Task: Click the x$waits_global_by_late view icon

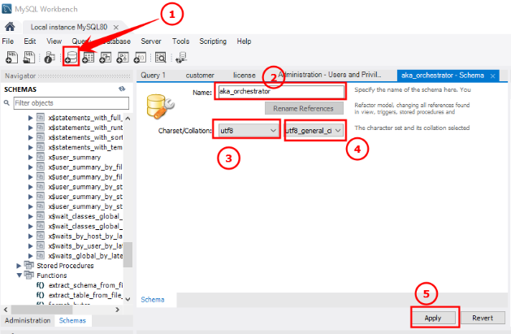Action: (41, 255)
